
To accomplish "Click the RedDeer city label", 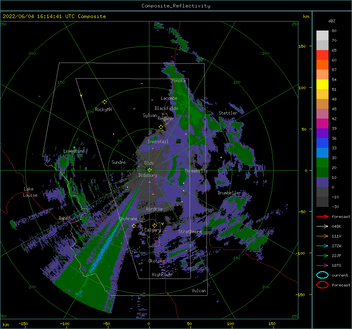I will 166,119.
